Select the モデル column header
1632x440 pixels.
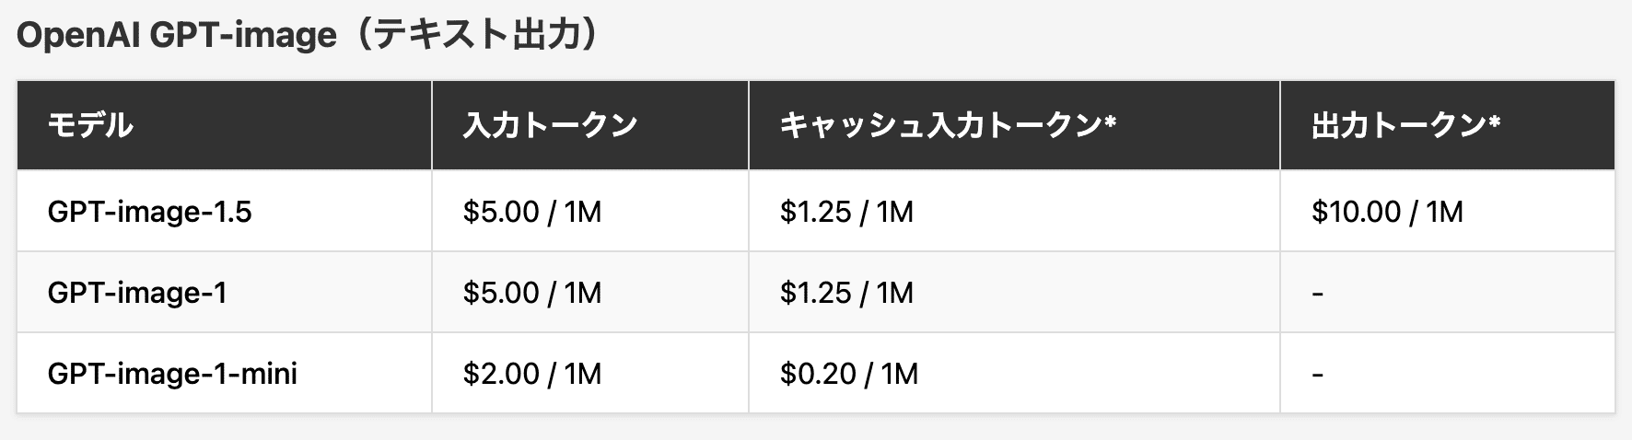(90, 125)
